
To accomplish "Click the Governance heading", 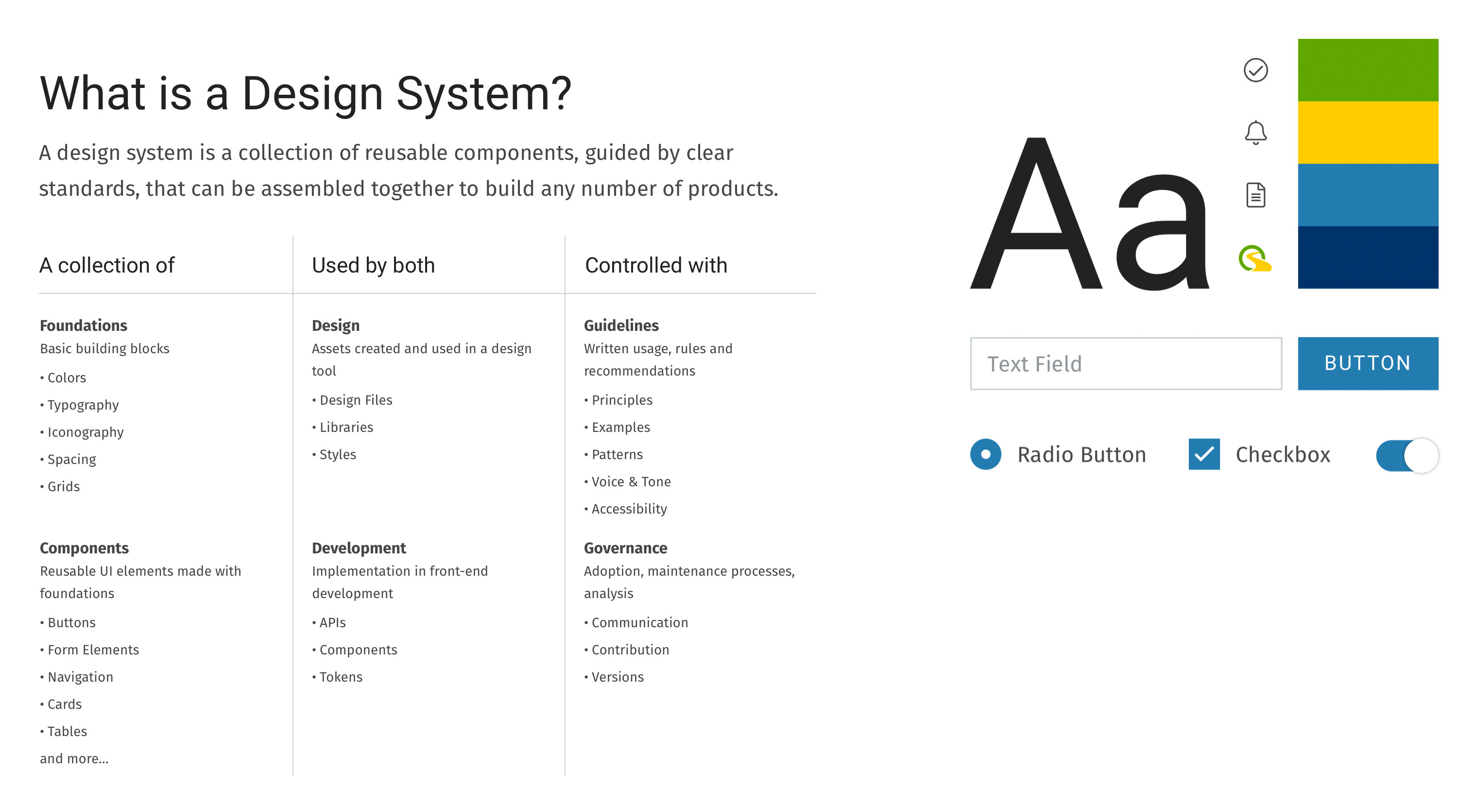I will (626, 548).
